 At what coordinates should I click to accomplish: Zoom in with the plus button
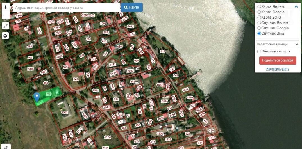tap(6, 7)
